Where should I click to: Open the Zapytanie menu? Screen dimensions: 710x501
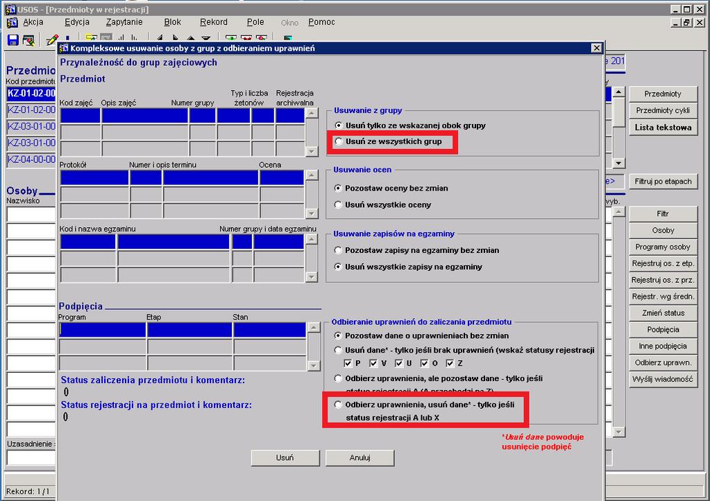tap(124, 22)
